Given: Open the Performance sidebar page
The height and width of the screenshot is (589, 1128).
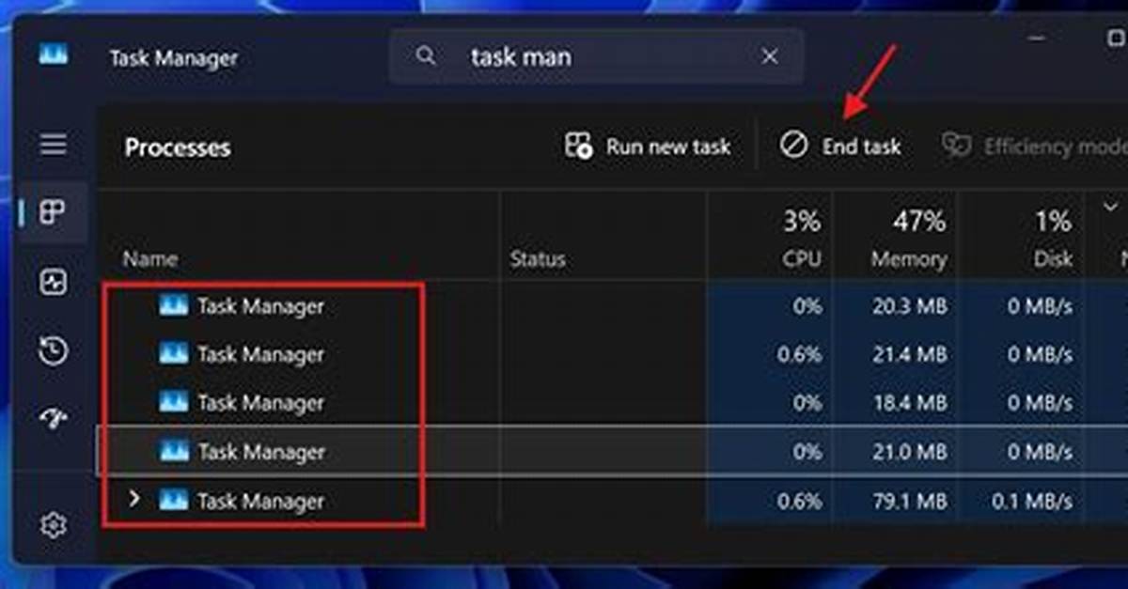Looking at the screenshot, I should point(54,283).
